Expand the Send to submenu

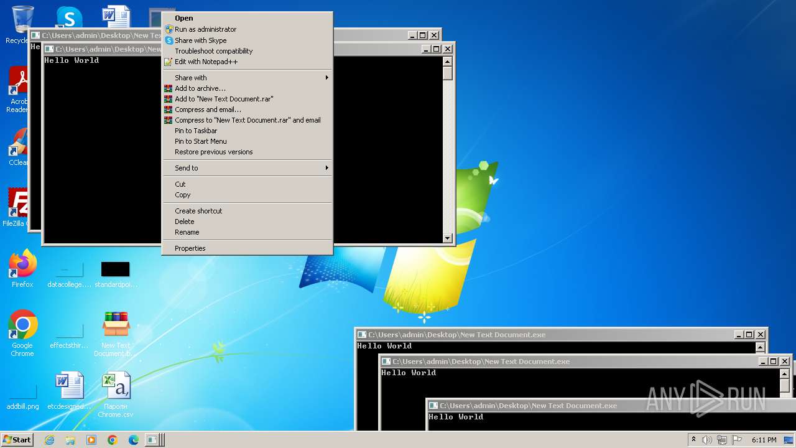click(x=247, y=168)
